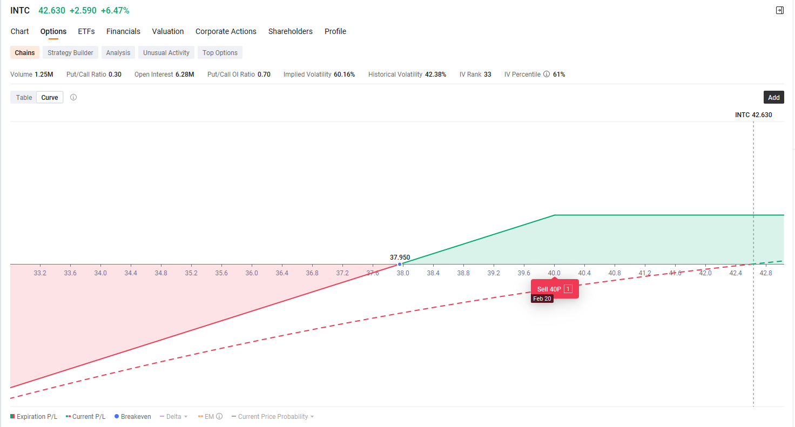The height and width of the screenshot is (427, 795).
Task: Toggle Current P/L legend
Action: click(85, 417)
